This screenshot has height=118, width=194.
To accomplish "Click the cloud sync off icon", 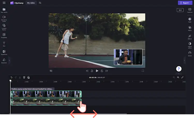I will click(40, 3).
